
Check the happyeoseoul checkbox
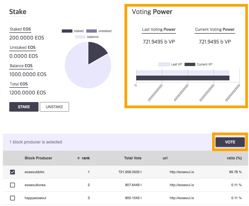12,198
